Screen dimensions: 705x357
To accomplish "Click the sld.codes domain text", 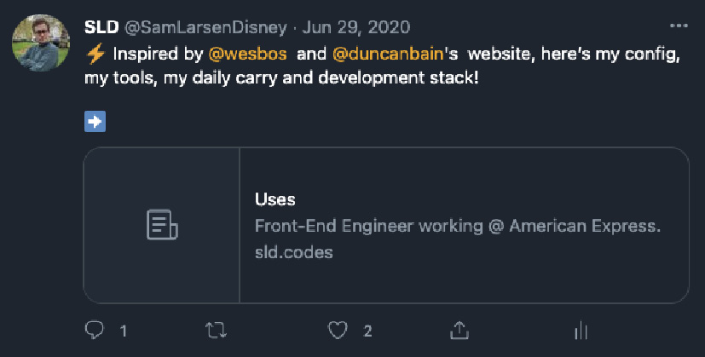I will pos(293,252).
